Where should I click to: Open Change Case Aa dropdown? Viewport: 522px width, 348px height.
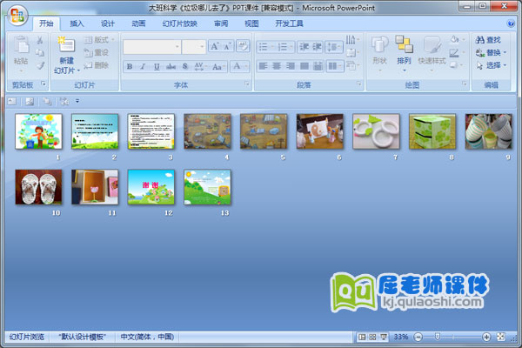(x=218, y=66)
